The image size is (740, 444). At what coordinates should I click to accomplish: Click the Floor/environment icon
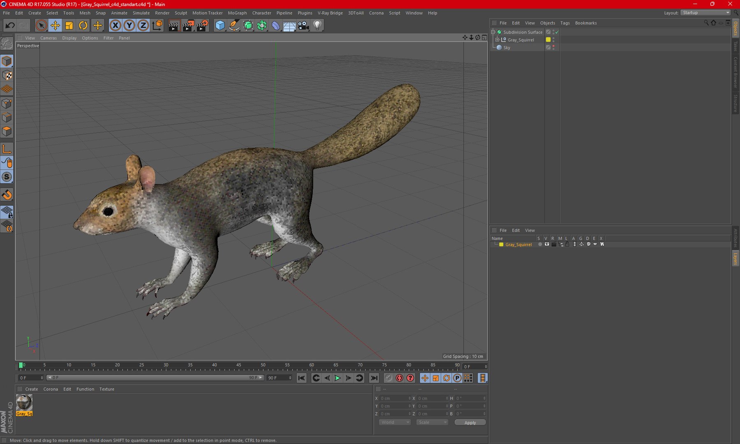click(289, 25)
